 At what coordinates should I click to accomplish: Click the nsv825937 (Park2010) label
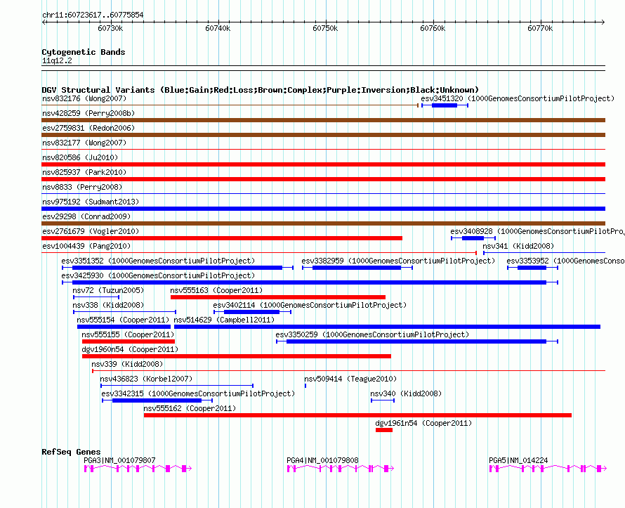pos(84,172)
